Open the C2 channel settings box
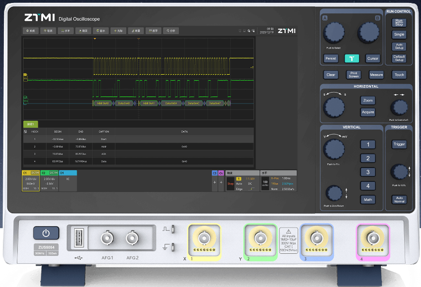Viewport: 421px width, 287px height. 49,182
